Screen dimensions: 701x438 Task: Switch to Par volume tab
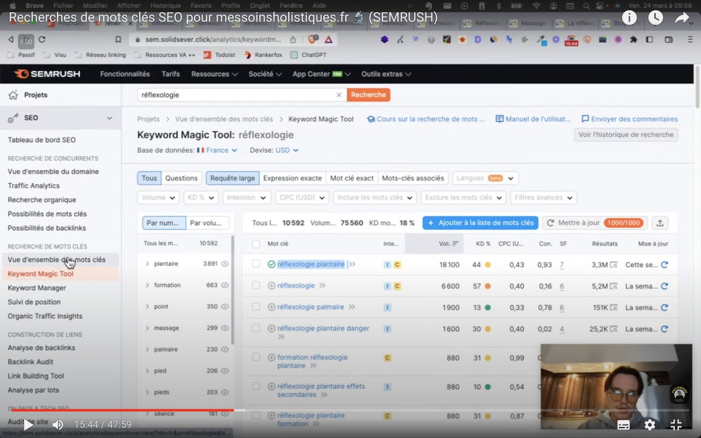(x=207, y=223)
